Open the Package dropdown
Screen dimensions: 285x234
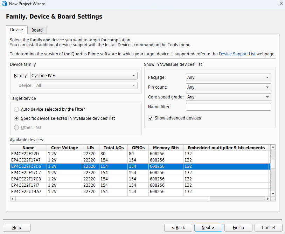229,77
